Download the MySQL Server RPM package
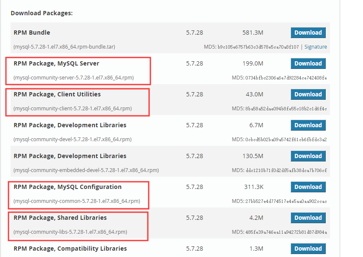 tap(308, 63)
